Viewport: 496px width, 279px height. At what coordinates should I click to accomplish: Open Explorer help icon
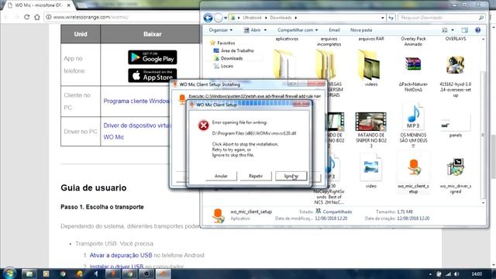(477, 30)
